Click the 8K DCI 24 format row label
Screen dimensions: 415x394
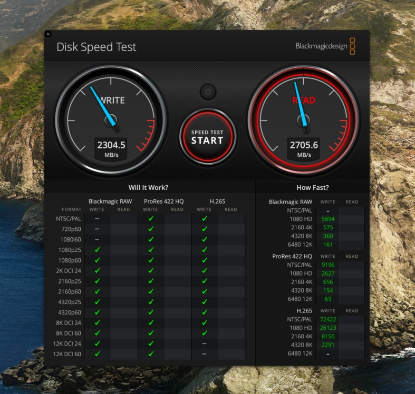click(x=69, y=322)
